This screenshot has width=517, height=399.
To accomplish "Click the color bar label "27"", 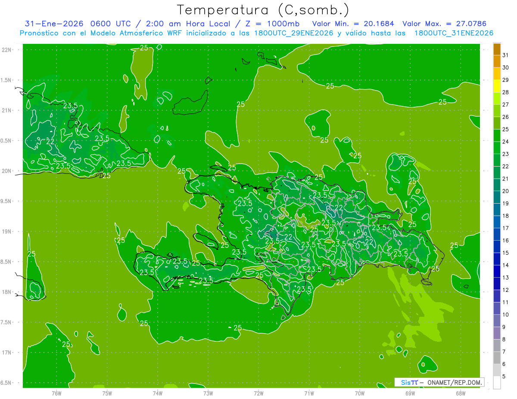I will pyautogui.click(x=505, y=105).
